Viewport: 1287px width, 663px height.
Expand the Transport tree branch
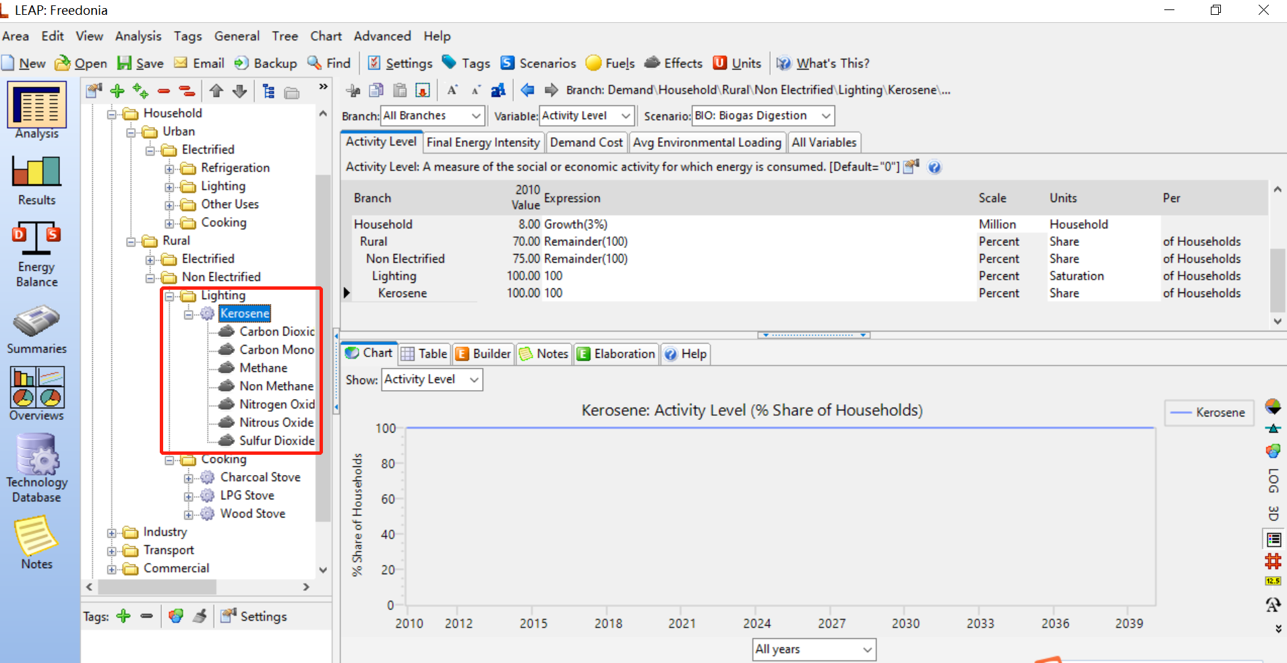(112, 550)
